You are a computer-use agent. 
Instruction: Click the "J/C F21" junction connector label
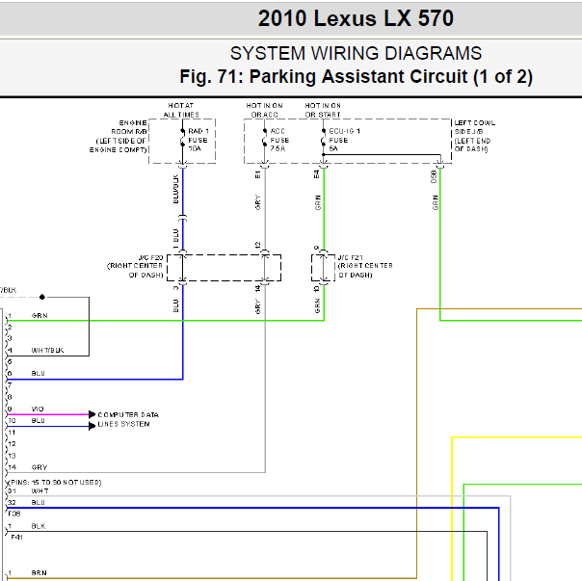[x=351, y=257]
